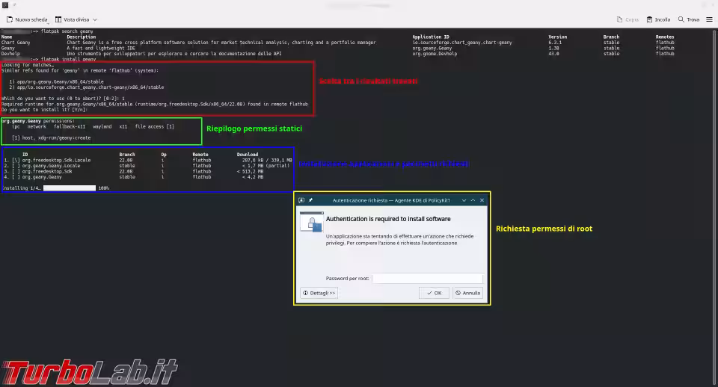Click the 'flatpak search geany' command line
This screenshot has height=387, width=718.
coord(67,31)
